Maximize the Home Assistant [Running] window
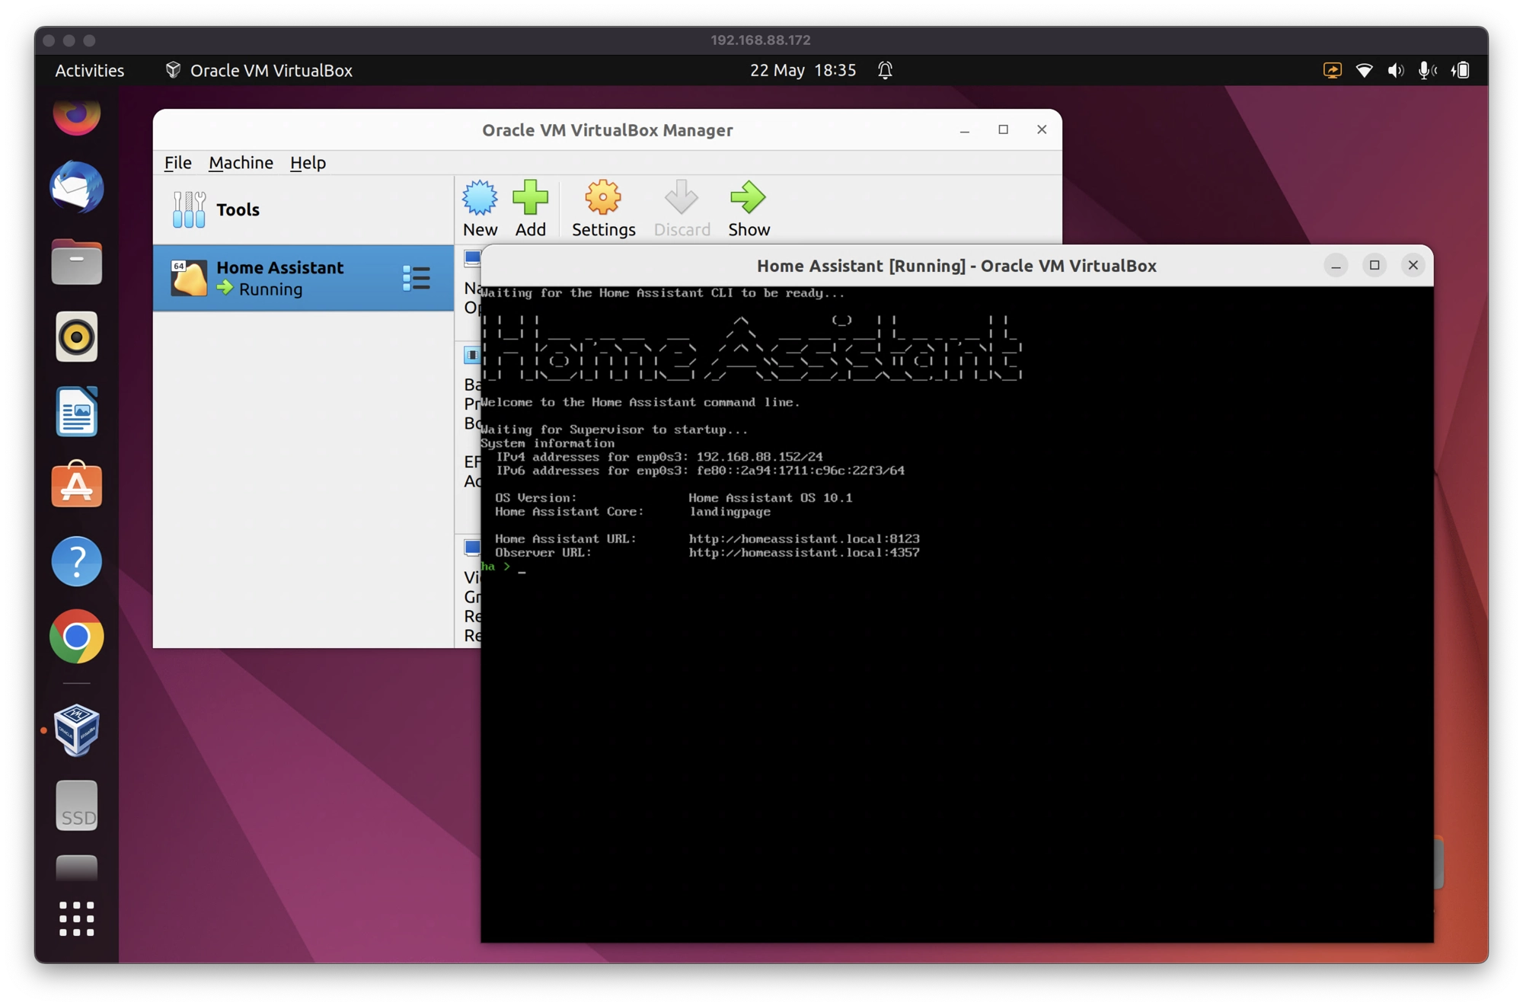 pyautogui.click(x=1374, y=265)
